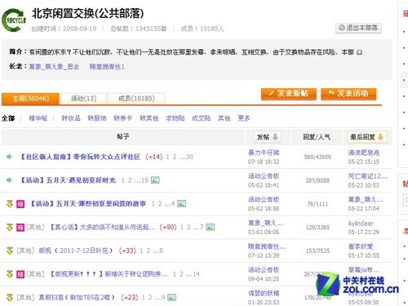Open author 活动公告板 on 05-02 18:41 post
The width and height of the screenshot is (408, 306).
coord(264,176)
